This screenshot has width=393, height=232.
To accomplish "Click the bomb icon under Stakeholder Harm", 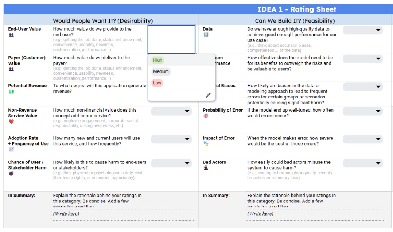I will (11, 174).
